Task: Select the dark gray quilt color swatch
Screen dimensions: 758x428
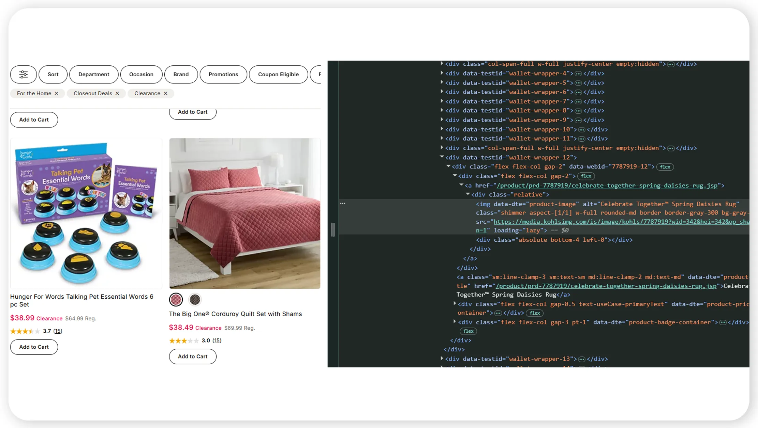Action: click(195, 300)
